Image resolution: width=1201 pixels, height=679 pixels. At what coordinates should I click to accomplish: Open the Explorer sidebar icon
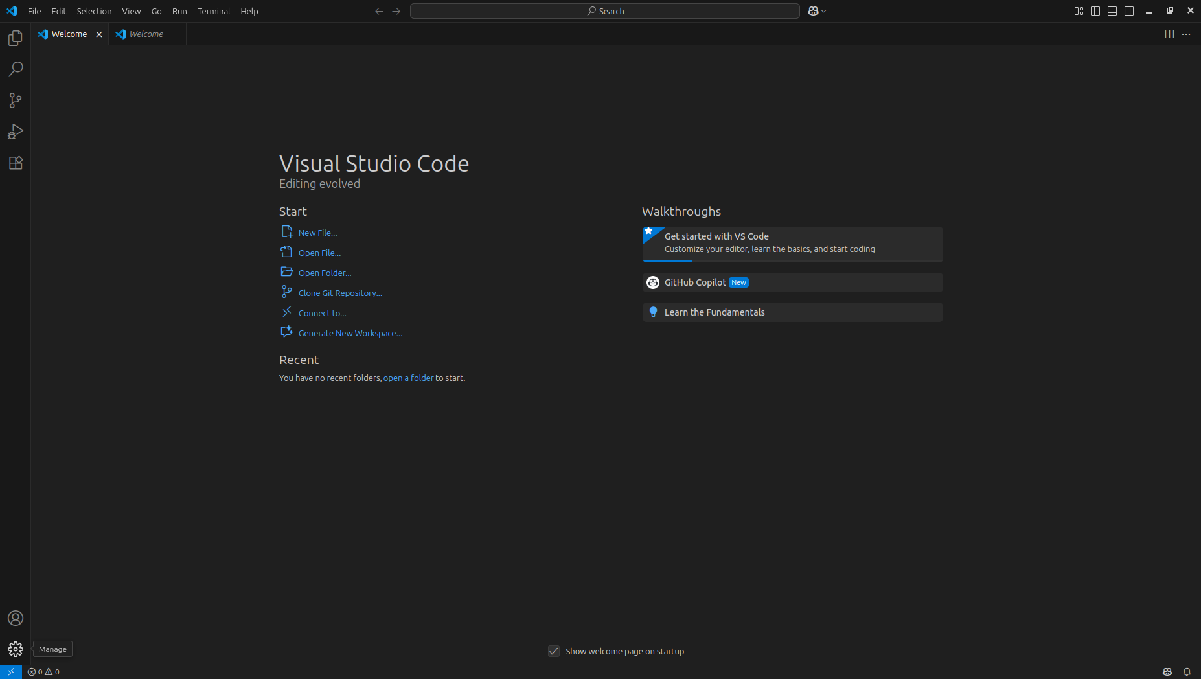click(x=15, y=38)
